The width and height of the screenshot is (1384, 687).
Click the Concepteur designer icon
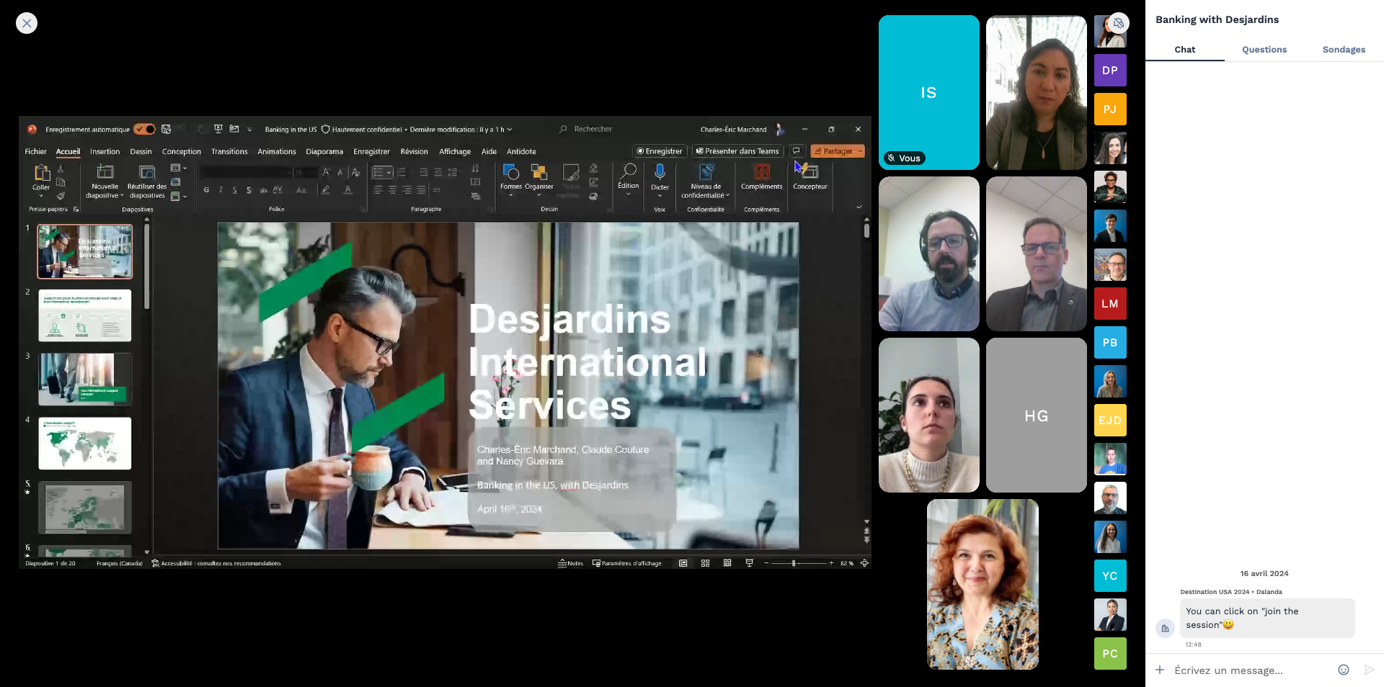pos(809,173)
